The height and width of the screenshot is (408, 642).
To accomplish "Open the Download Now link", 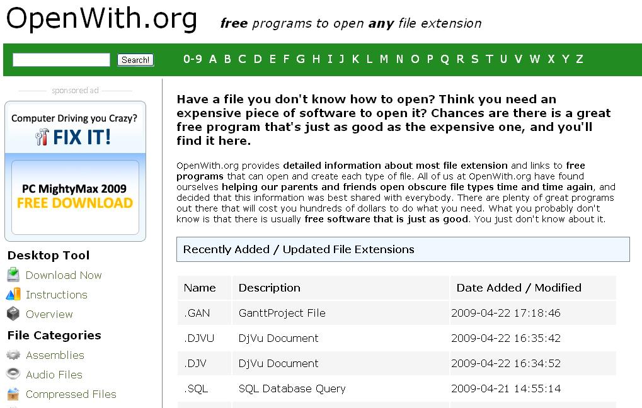I will click(64, 275).
